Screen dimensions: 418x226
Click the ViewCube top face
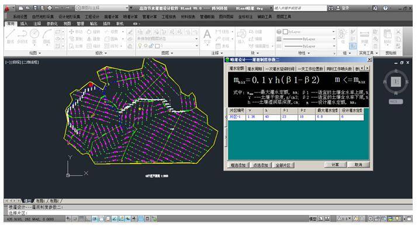pyautogui.click(x=396, y=81)
